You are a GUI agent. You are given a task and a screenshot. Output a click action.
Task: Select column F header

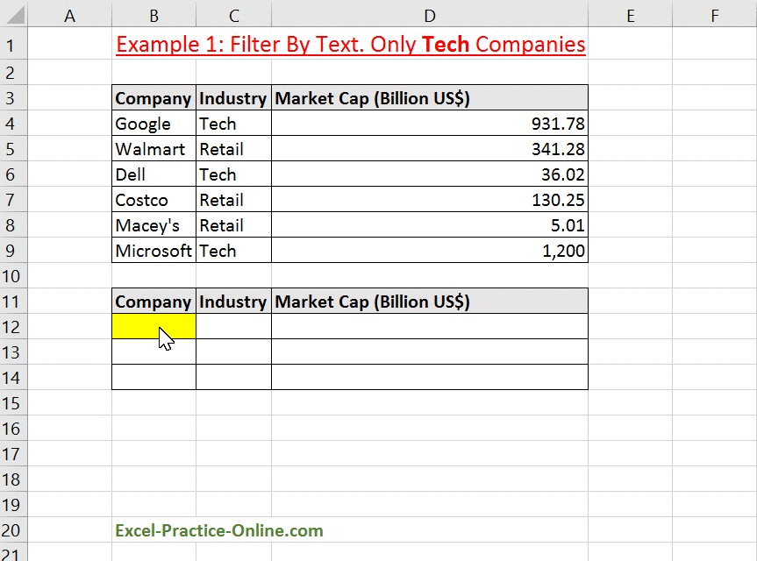click(714, 16)
